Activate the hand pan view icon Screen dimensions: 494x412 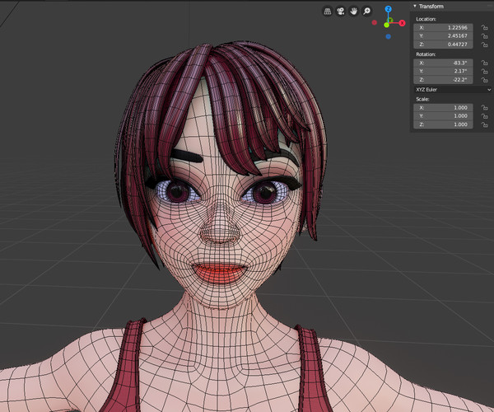[354, 12]
